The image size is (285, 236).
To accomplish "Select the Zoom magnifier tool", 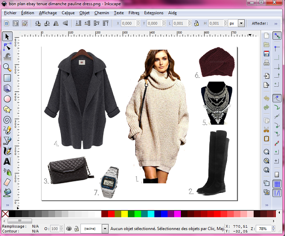I will click(7, 67).
